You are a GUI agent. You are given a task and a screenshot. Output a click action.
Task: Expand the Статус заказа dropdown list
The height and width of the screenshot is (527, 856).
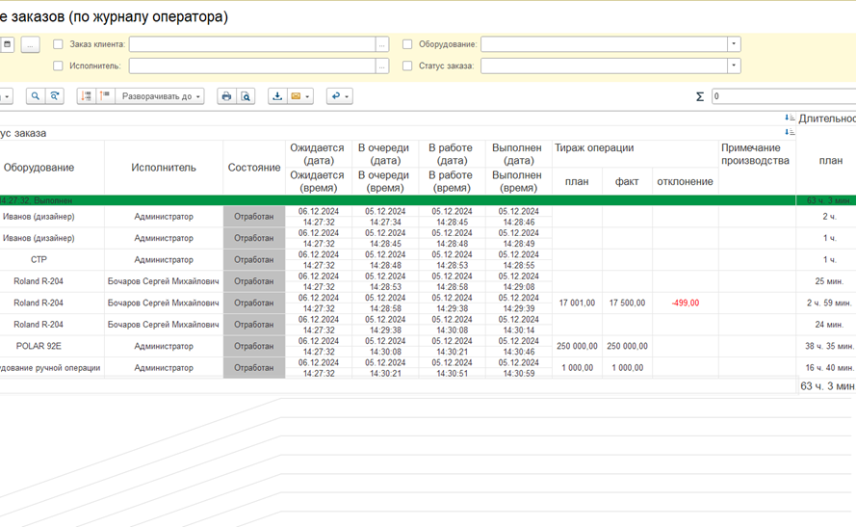[x=734, y=66]
